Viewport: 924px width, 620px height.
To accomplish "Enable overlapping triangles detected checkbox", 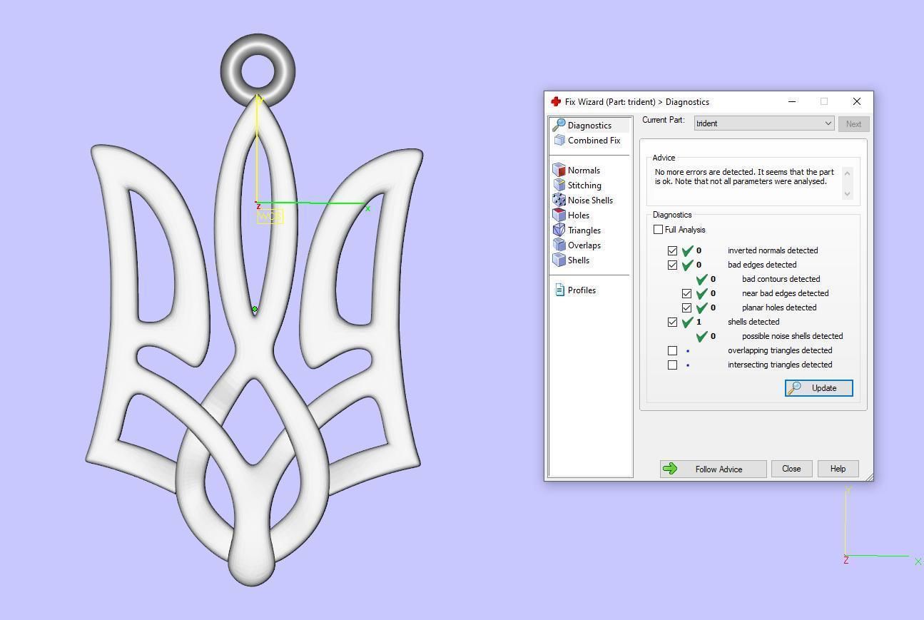I will coord(672,350).
